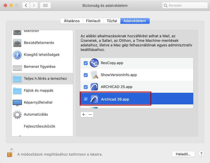210x163 pixels.
Task: Switch to the Általános tab
Action: [x=72, y=21]
